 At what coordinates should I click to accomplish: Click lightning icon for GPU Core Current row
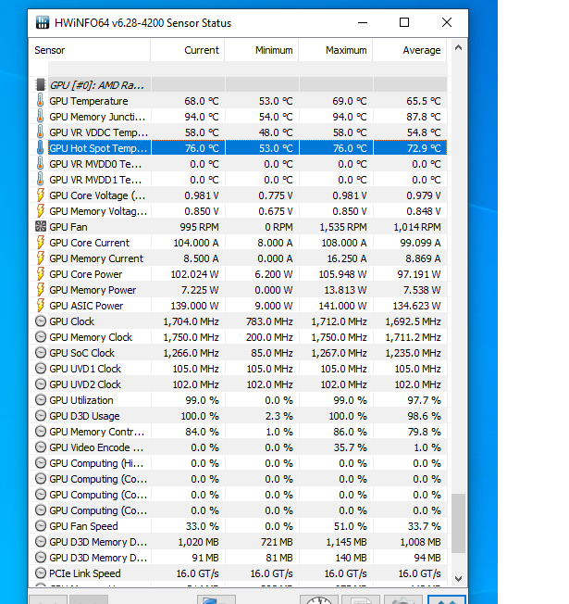(41, 243)
